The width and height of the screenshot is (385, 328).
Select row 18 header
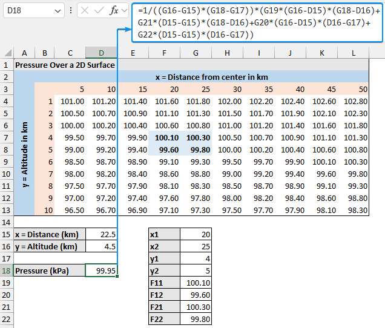click(x=6, y=271)
